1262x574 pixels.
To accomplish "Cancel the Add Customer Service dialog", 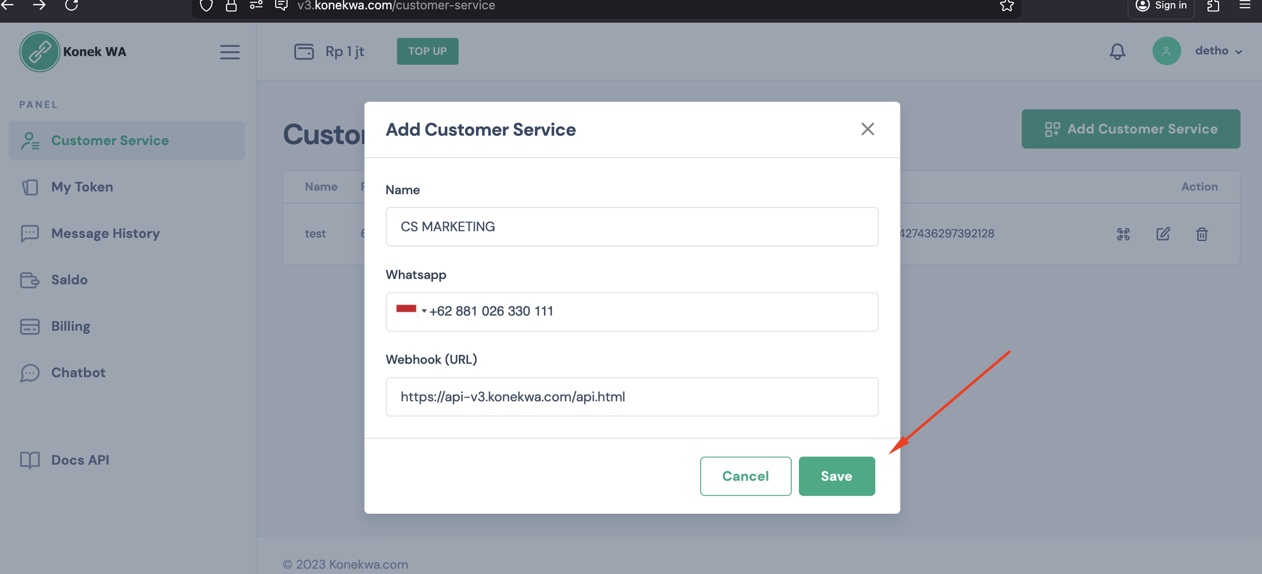I will [x=745, y=476].
